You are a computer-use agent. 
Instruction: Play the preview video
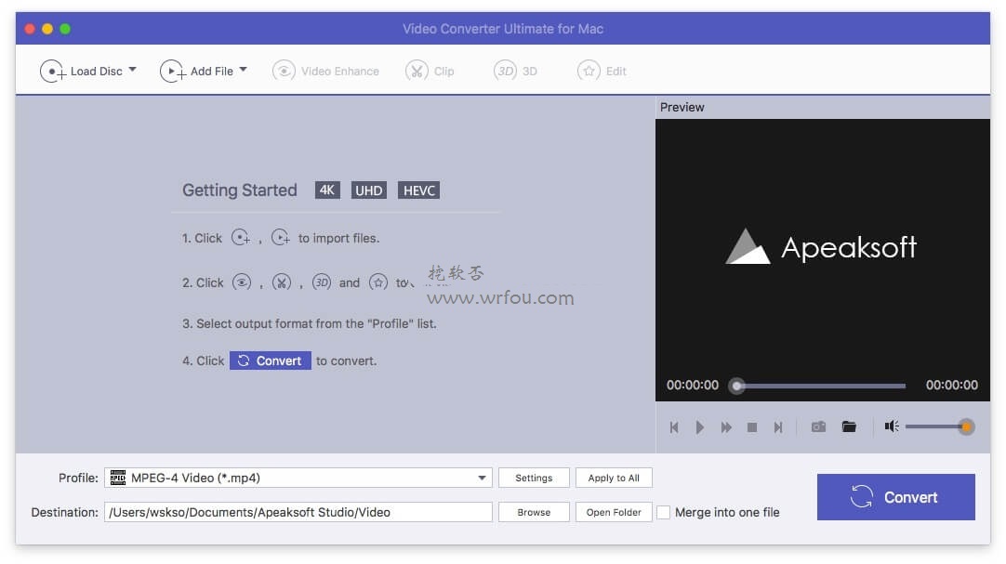[x=700, y=427]
